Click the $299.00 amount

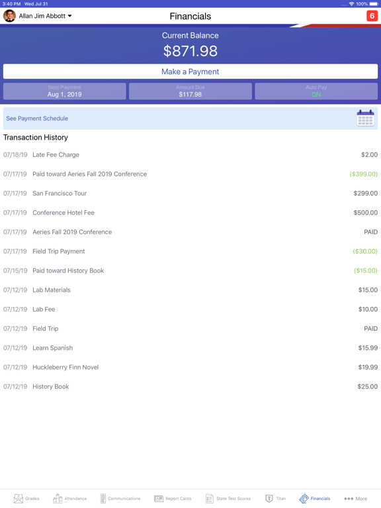point(365,193)
